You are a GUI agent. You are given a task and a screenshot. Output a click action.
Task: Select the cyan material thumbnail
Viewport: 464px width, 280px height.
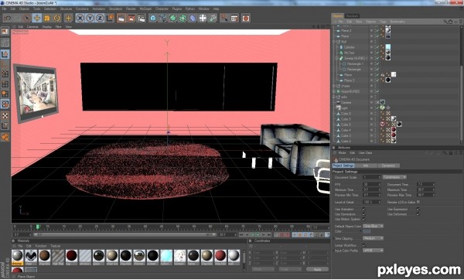[166, 255]
